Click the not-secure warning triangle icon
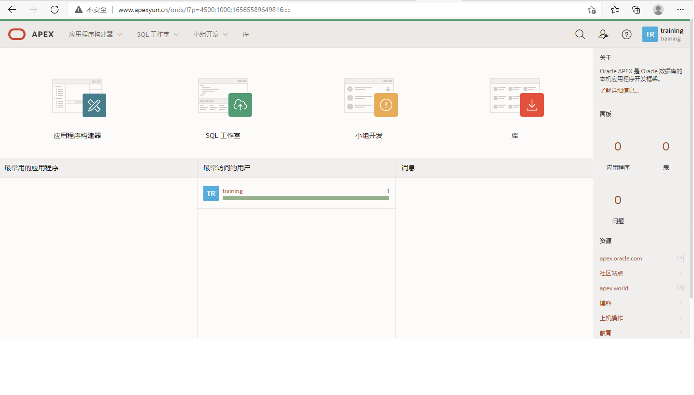 (79, 10)
